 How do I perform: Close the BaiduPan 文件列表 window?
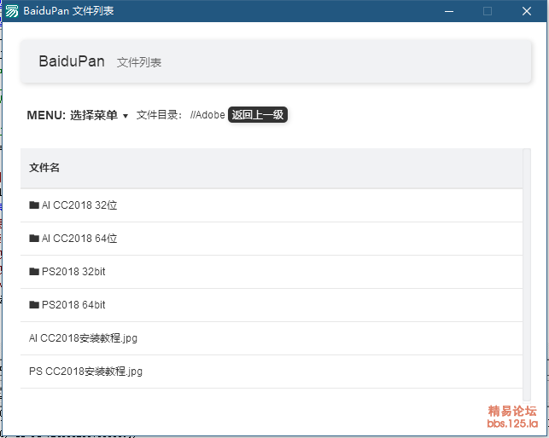[x=527, y=11]
